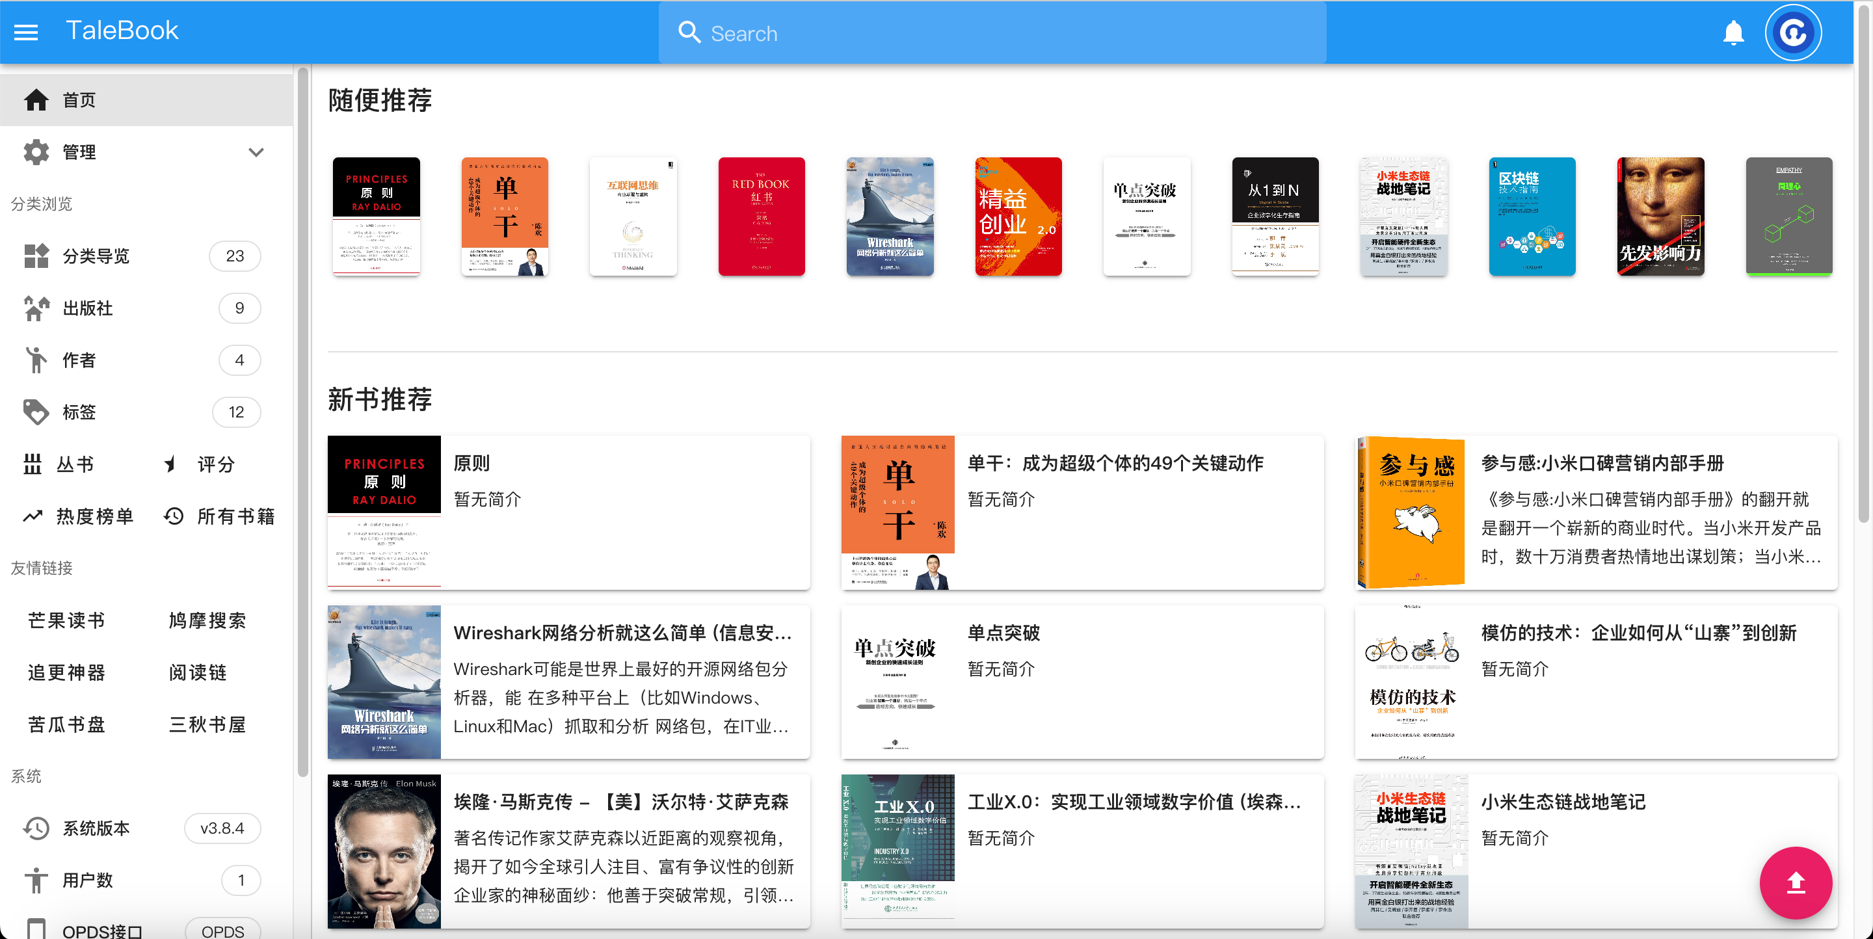Click the 作者 person icon
1873x939 pixels.
(36, 360)
